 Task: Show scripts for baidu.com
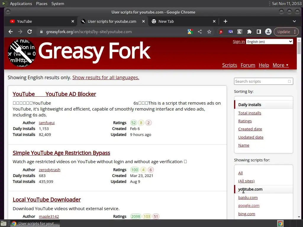click(248, 197)
